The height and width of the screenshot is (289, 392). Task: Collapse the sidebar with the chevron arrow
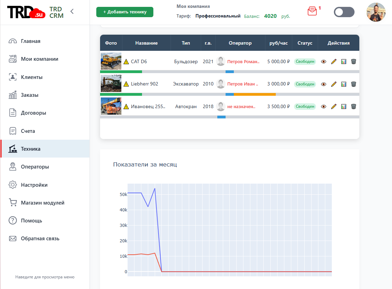click(72, 11)
